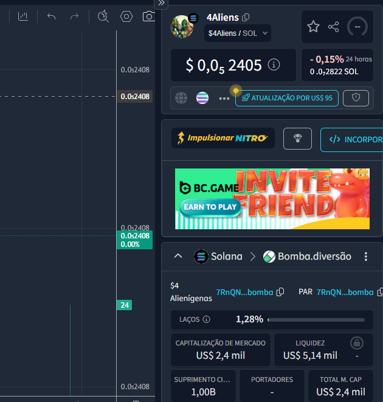
Task: Click the dashed-line 0.0₅2408 price label
Action: pyautogui.click(x=134, y=97)
